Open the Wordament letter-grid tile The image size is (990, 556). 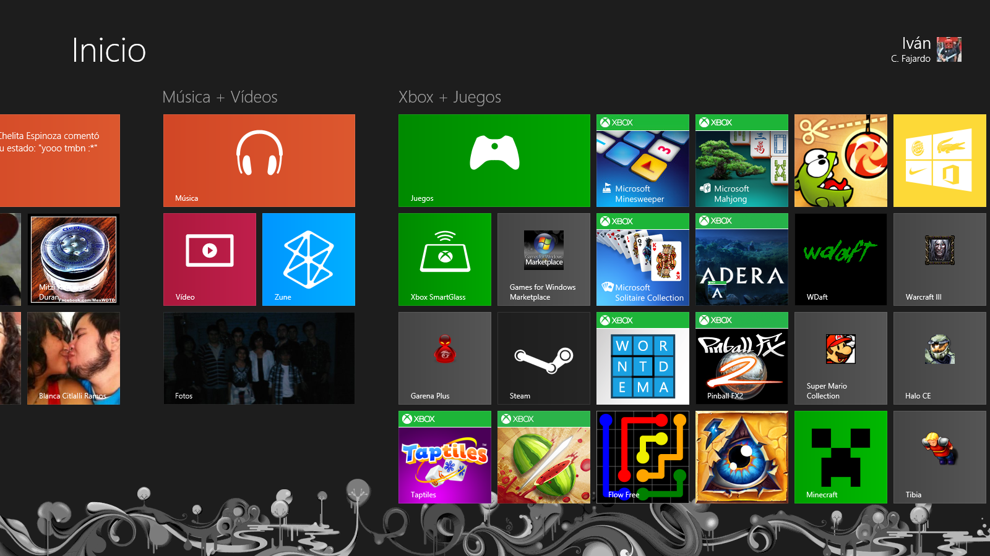click(643, 358)
